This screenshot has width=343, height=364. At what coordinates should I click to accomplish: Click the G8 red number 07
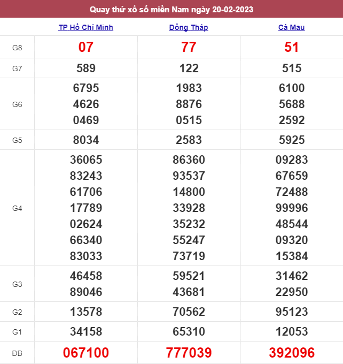[x=85, y=47]
